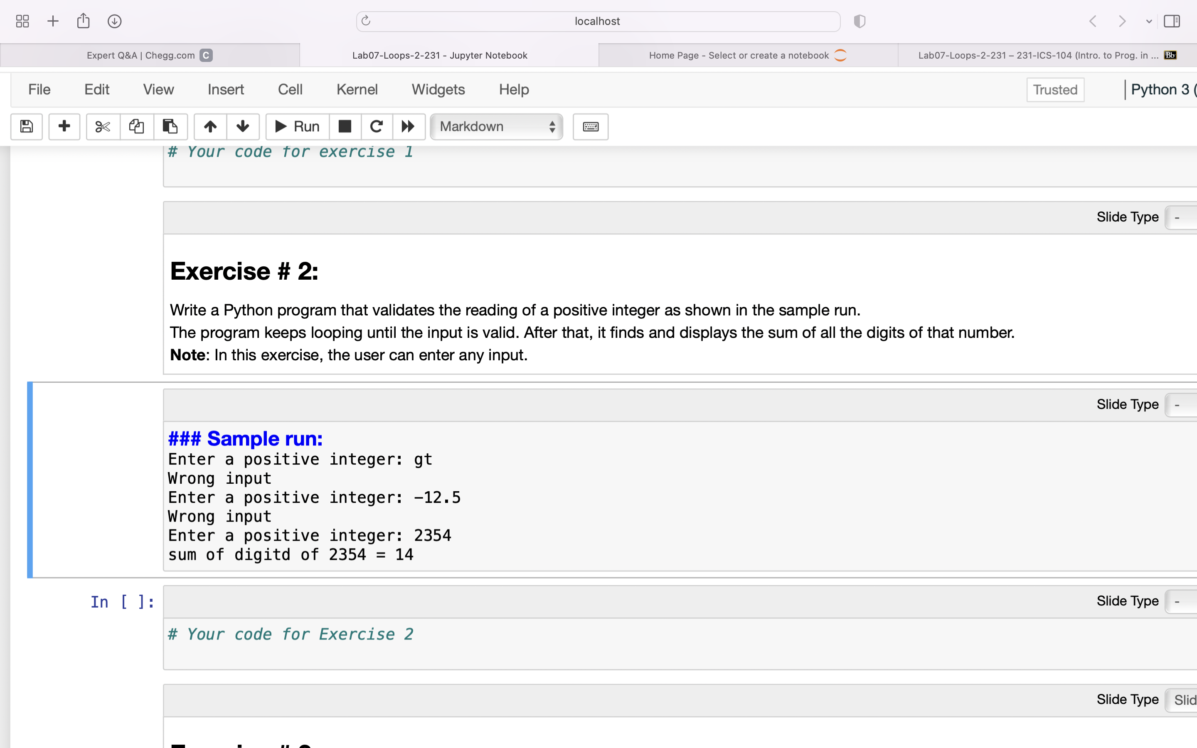
Task: Toggle the Safari sidebar icon
Action: tap(1172, 21)
